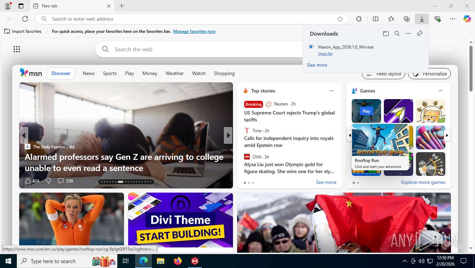The image size is (475, 268).
Task: Refresh the page
Action: coord(25,19)
